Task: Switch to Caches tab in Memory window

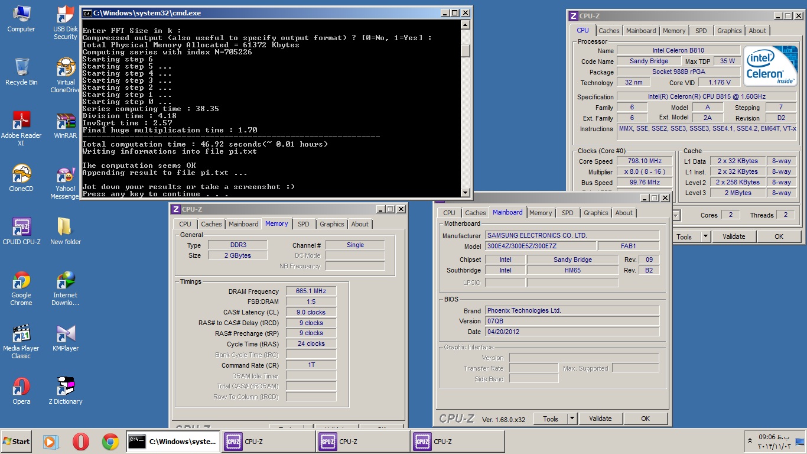Action: (211, 224)
